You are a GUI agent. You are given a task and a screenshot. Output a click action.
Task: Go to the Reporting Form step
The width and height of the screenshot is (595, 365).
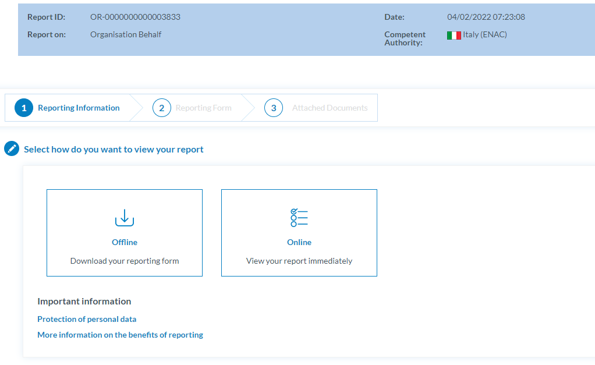(203, 108)
